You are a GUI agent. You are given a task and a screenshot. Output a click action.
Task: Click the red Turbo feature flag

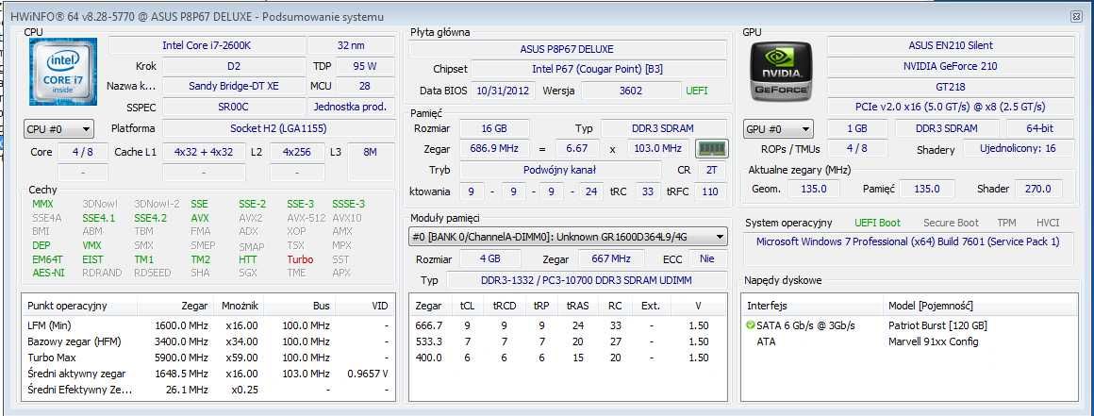pos(300,259)
